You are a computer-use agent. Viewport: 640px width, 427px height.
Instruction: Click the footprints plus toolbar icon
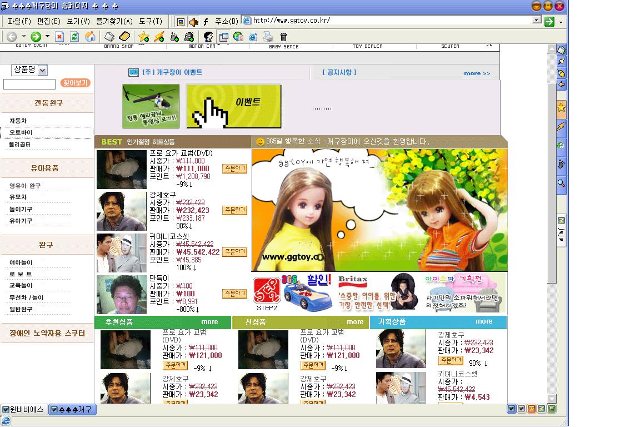[174, 37]
